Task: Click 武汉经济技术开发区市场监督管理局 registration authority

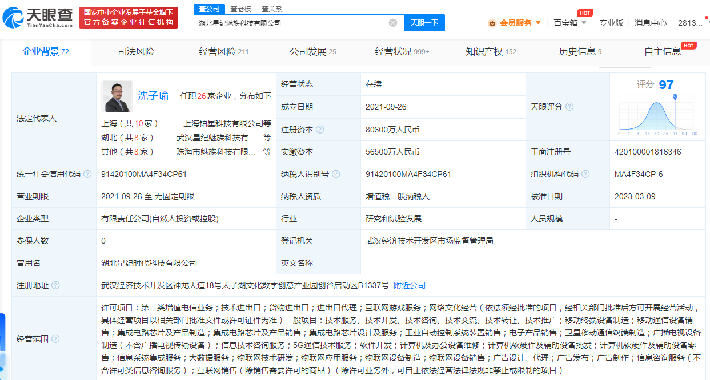Action: [x=430, y=241]
